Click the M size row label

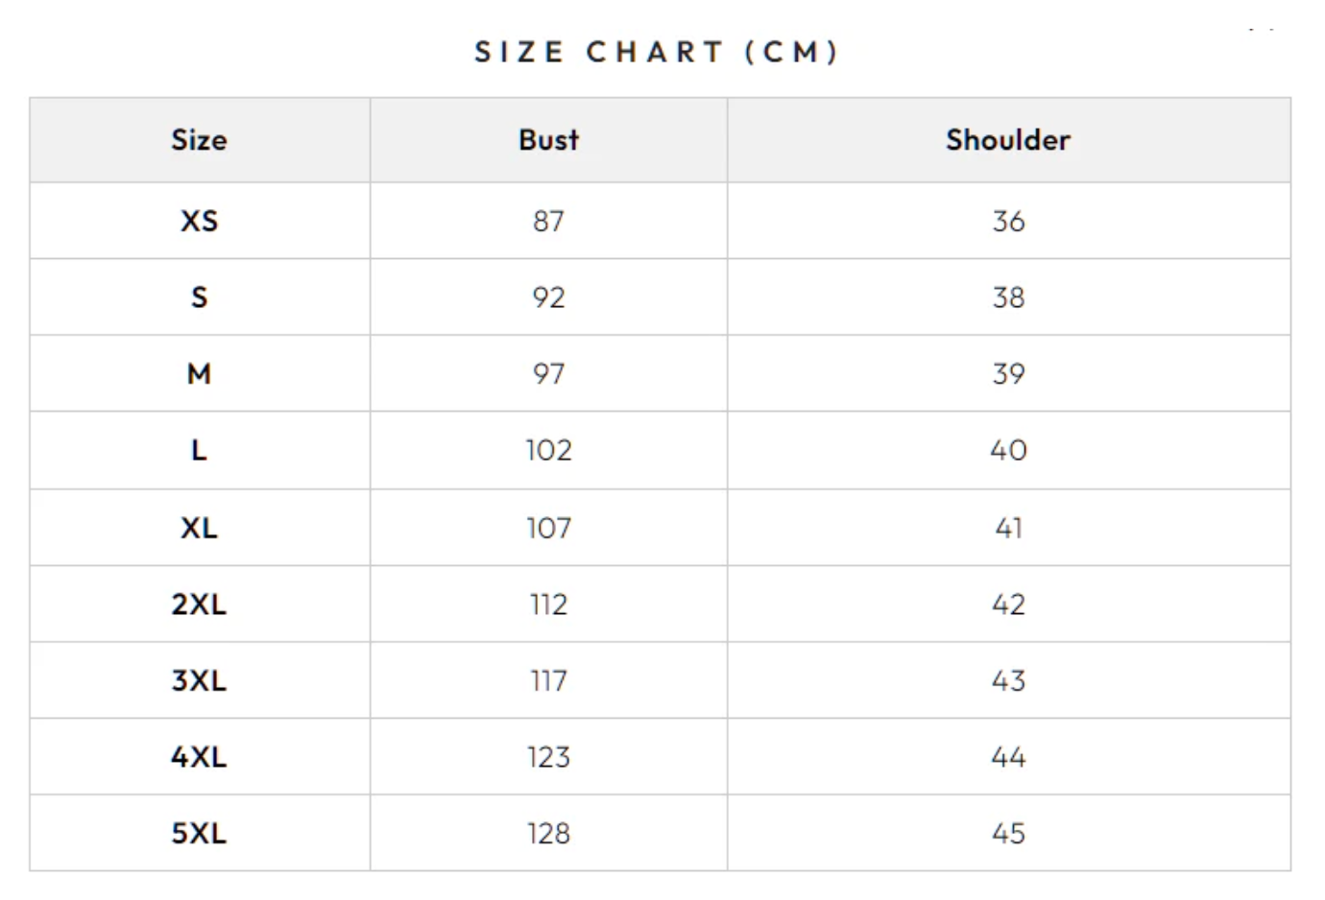[x=199, y=373]
